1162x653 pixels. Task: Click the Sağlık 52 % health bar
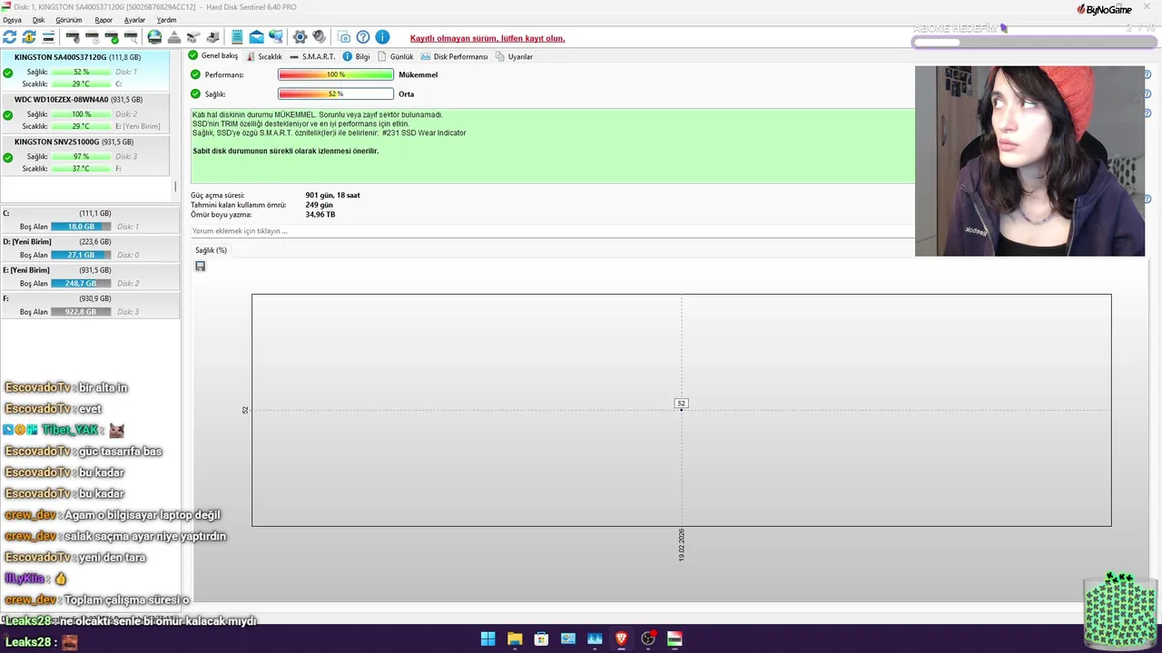[336, 93]
